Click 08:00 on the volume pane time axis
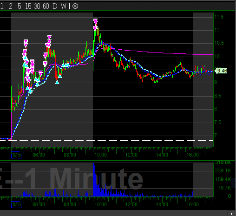This screenshot has width=236, height=216. point(70,204)
